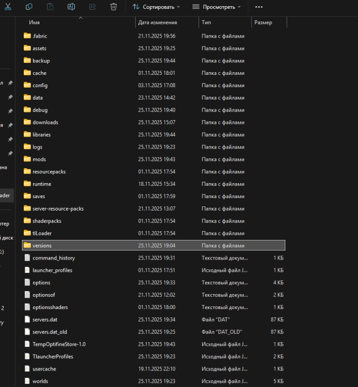Select the assets folder icon

[27, 48]
